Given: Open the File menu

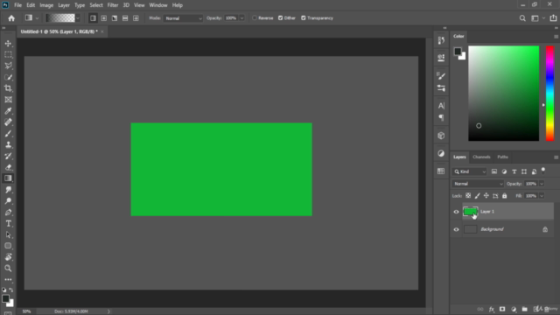Looking at the screenshot, I should point(17,5).
